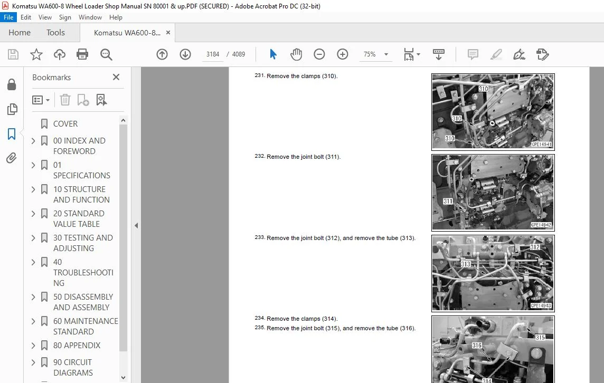Click figure image for step 231 clamps
This screenshot has width=604, height=383.
click(493, 112)
